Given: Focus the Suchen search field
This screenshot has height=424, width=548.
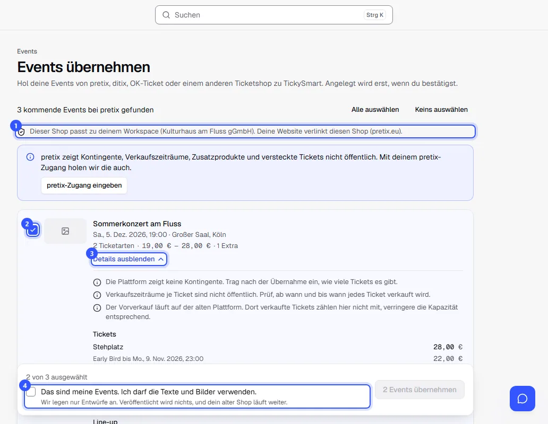Looking at the screenshot, I should [273, 15].
